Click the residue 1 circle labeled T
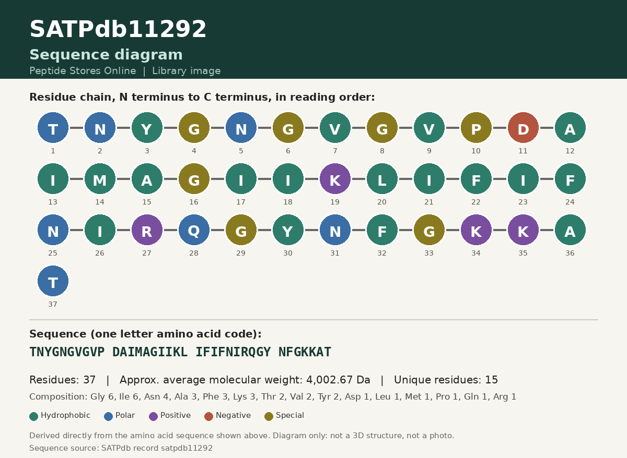 53,128
